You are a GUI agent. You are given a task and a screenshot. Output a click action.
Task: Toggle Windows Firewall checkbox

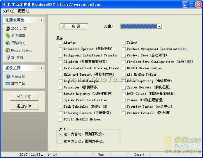[x=124, y=113]
